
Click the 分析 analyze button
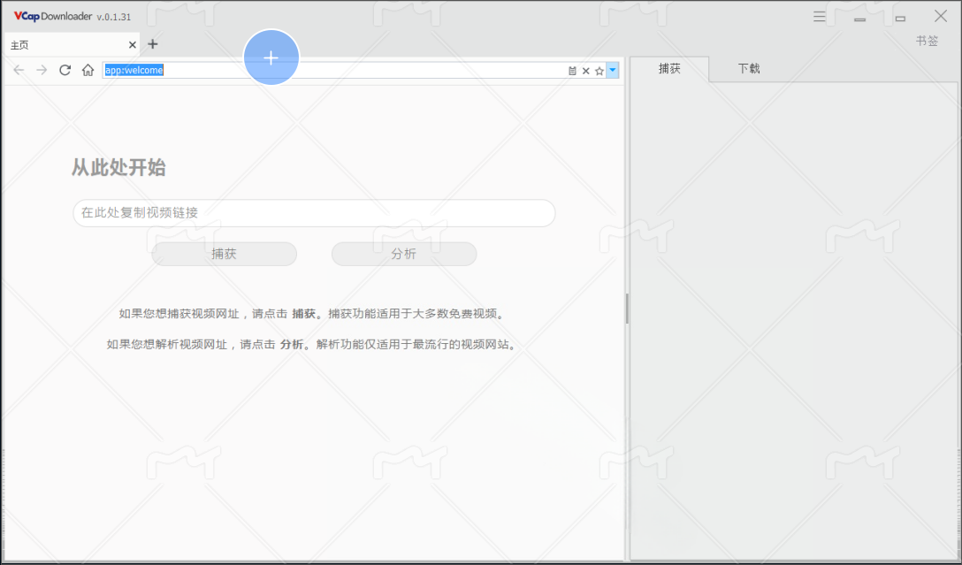(x=403, y=254)
